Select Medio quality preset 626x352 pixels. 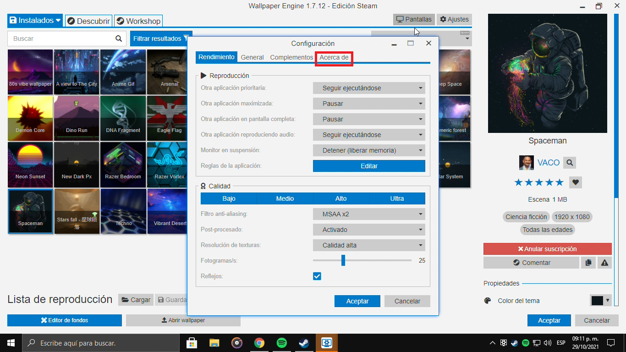(285, 198)
